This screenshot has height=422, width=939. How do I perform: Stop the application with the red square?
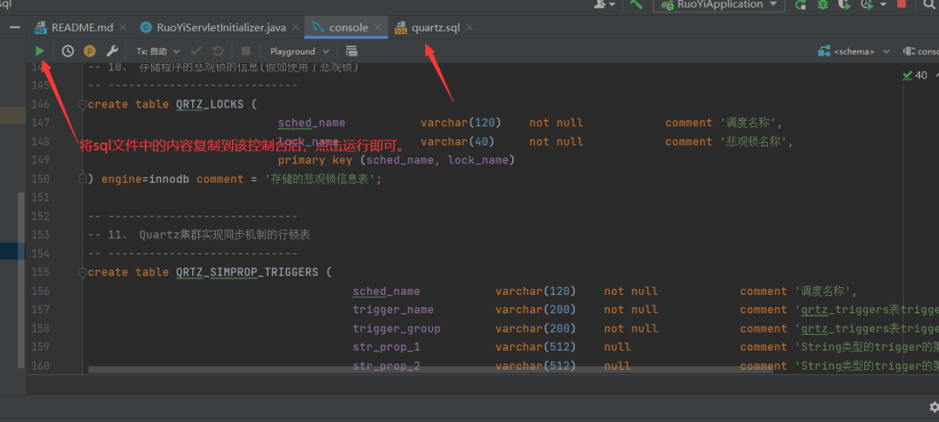tap(902, 4)
